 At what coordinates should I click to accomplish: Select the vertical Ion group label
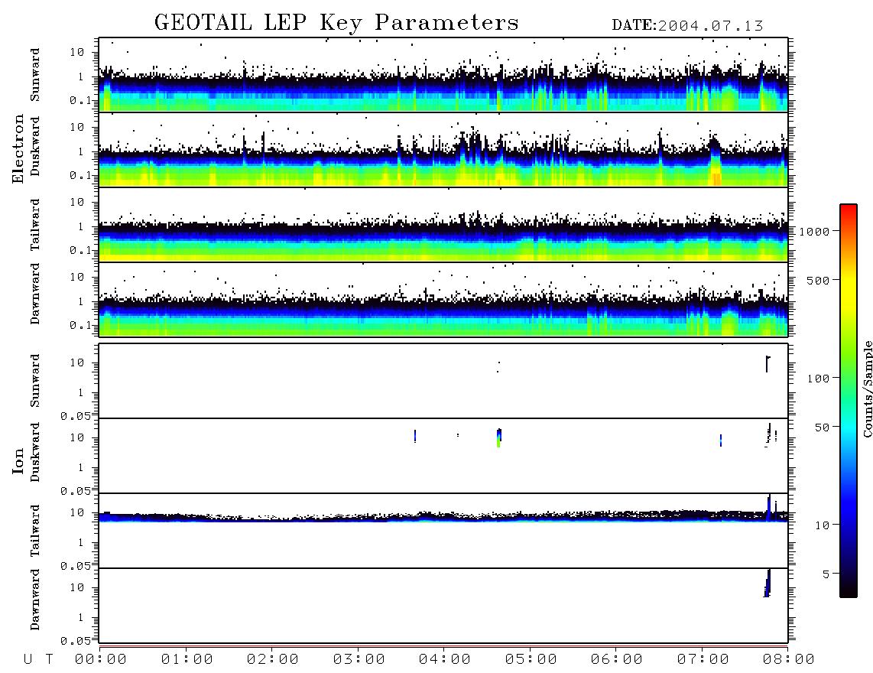pyautogui.click(x=18, y=460)
